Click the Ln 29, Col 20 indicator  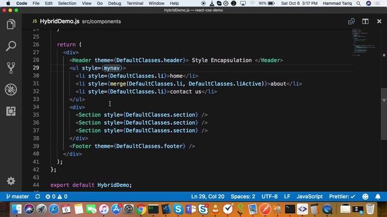[207, 197]
